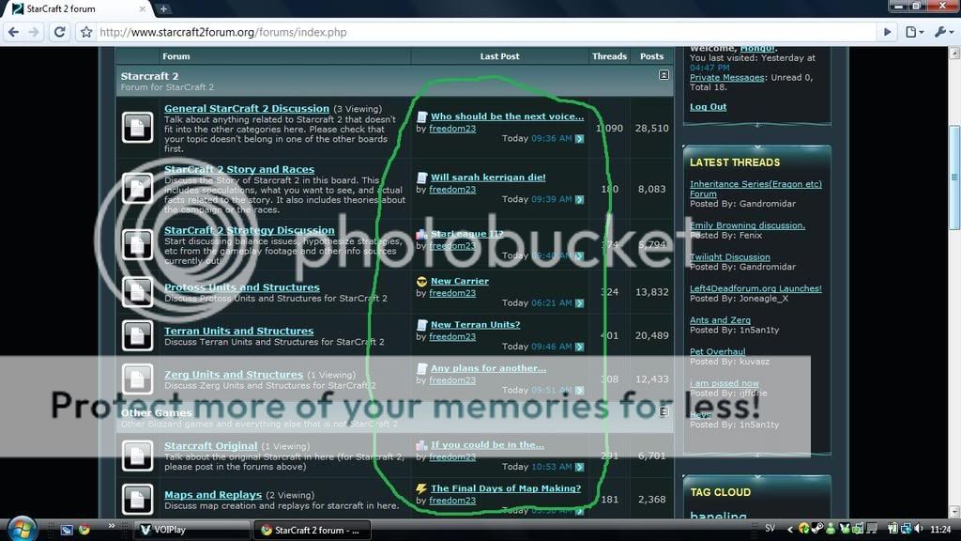
Task: Show hidden system tray icons
Action: [789, 529]
